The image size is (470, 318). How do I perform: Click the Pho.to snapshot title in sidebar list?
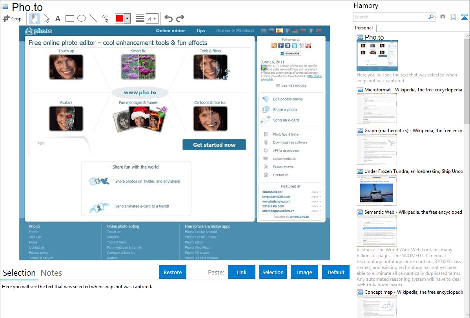point(374,37)
